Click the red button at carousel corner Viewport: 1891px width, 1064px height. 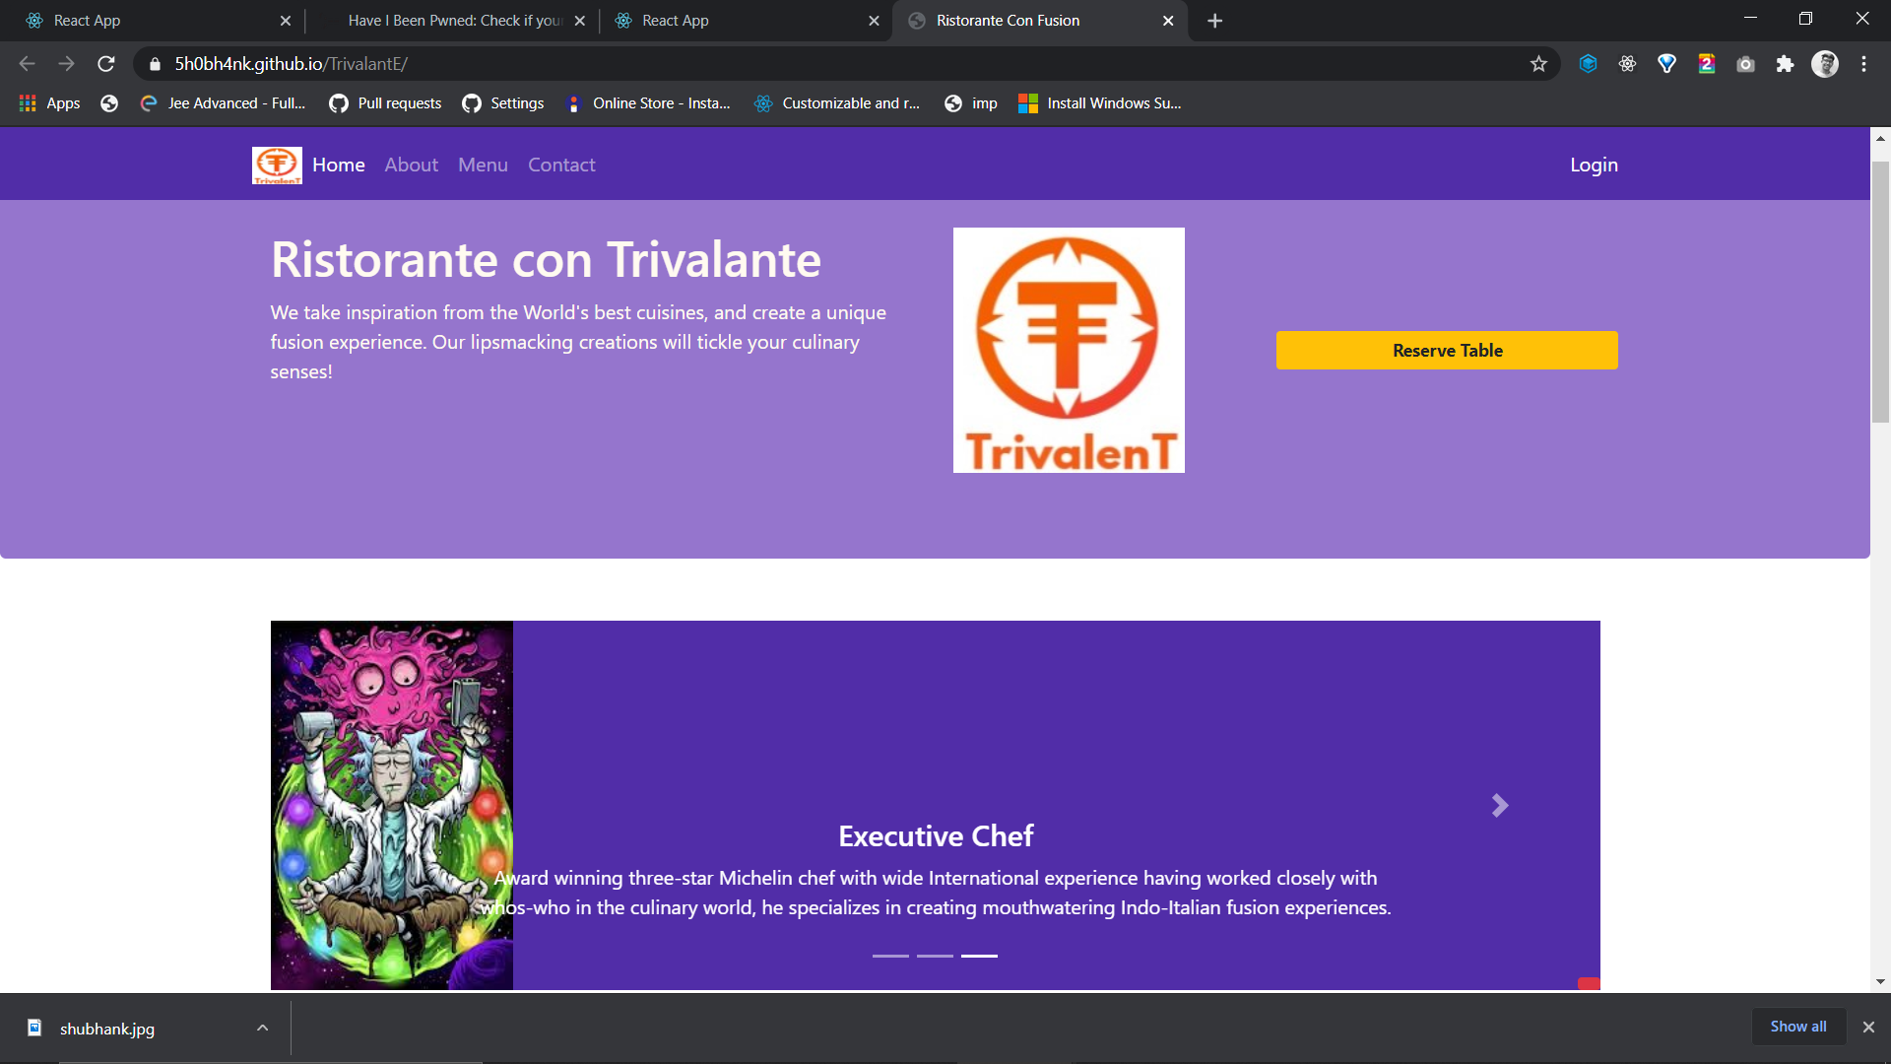[x=1589, y=983]
